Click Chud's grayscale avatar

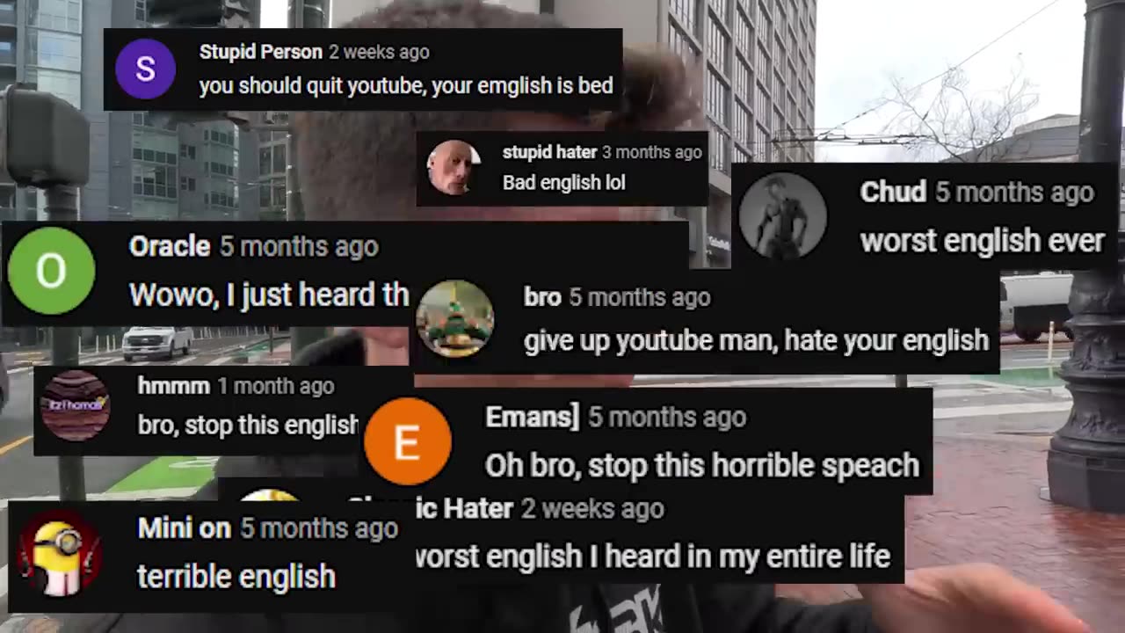tap(782, 216)
